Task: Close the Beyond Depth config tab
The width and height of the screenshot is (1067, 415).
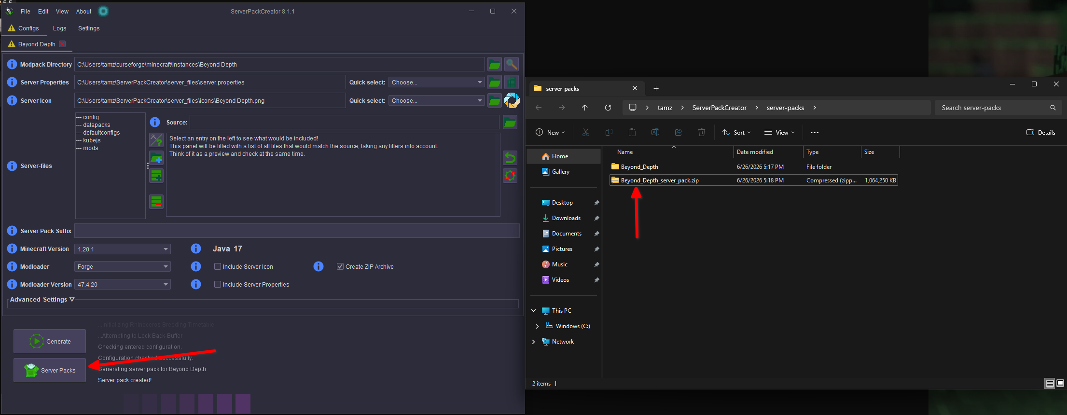Action: (62, 44)
